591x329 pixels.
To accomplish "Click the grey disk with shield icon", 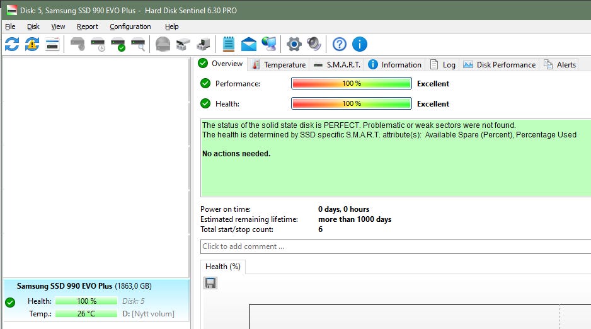I will pos(77,44).
